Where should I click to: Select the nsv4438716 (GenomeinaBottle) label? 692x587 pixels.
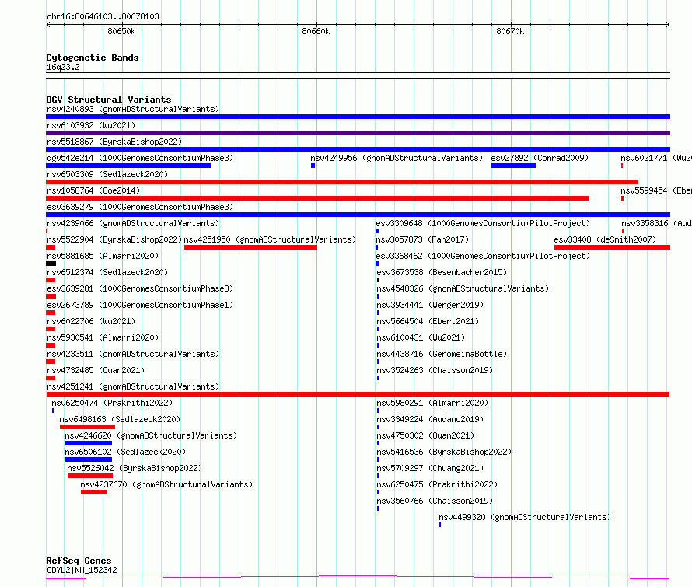click(x=442, y=354)
